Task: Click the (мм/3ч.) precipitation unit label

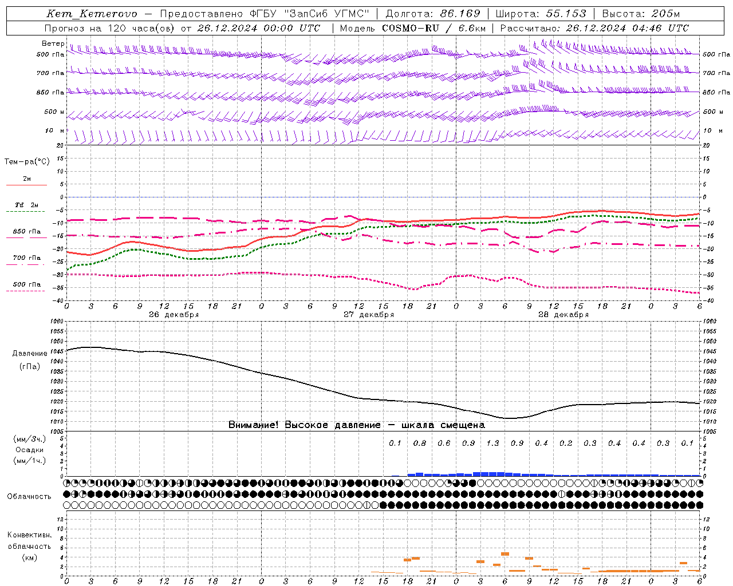Action: tap(30, 439)
